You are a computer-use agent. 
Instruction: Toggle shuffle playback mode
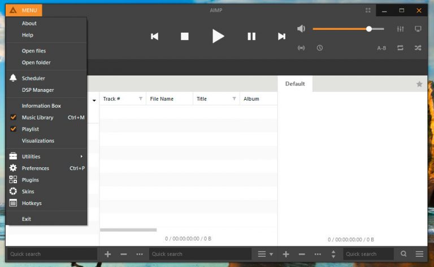[x=418, y=48]
